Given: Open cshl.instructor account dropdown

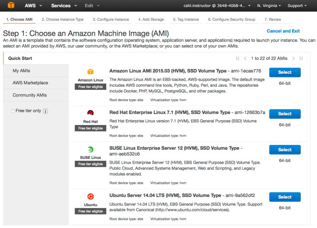Looking at the screenshot, I should [217, 6].
